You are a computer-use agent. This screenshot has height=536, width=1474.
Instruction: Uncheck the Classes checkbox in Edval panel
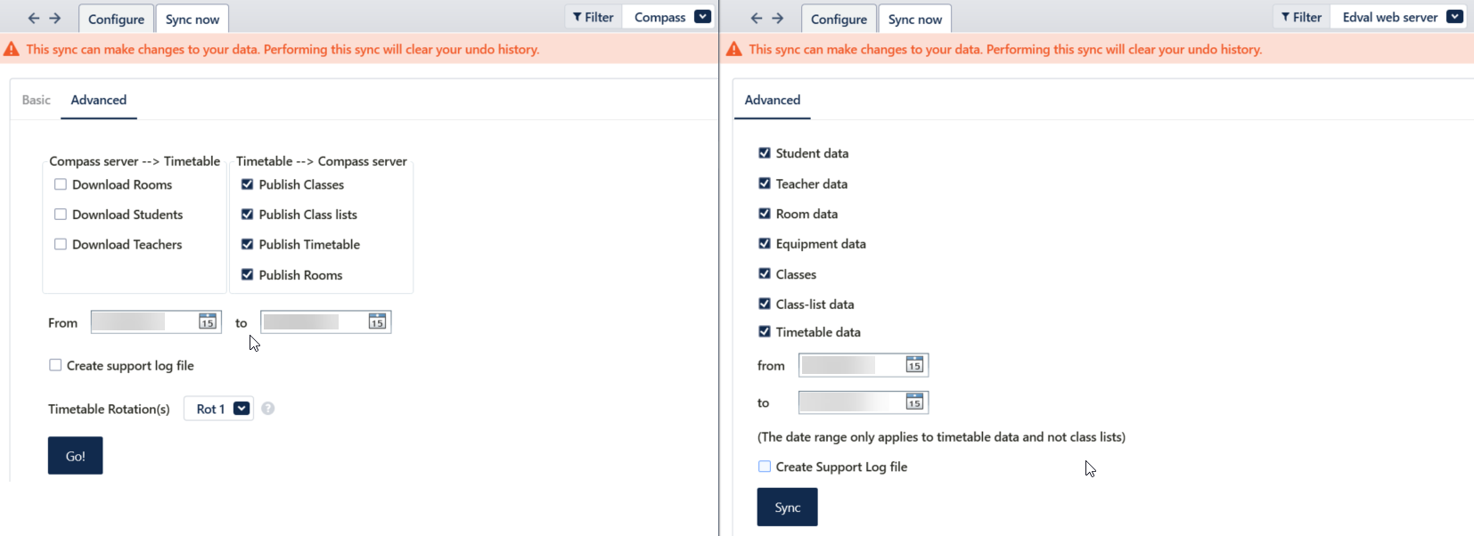(x=765, y=274)
